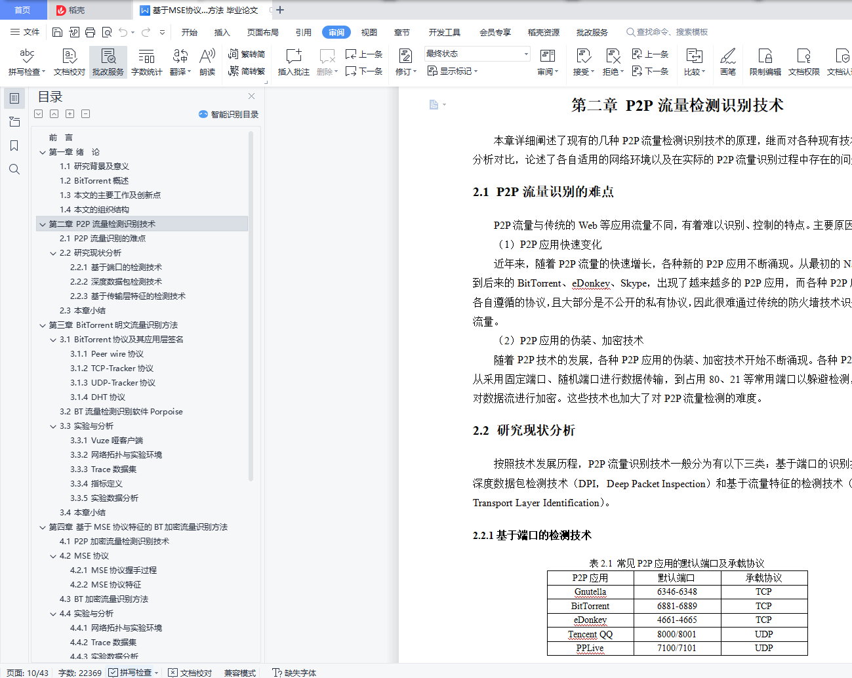Jump to 2.2.2 深度数据包检测技术 in outline

[116, 282]
